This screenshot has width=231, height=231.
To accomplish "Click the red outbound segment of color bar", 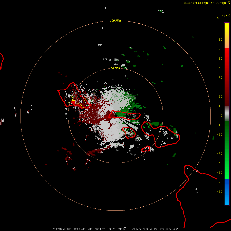I will pos(227,77).
